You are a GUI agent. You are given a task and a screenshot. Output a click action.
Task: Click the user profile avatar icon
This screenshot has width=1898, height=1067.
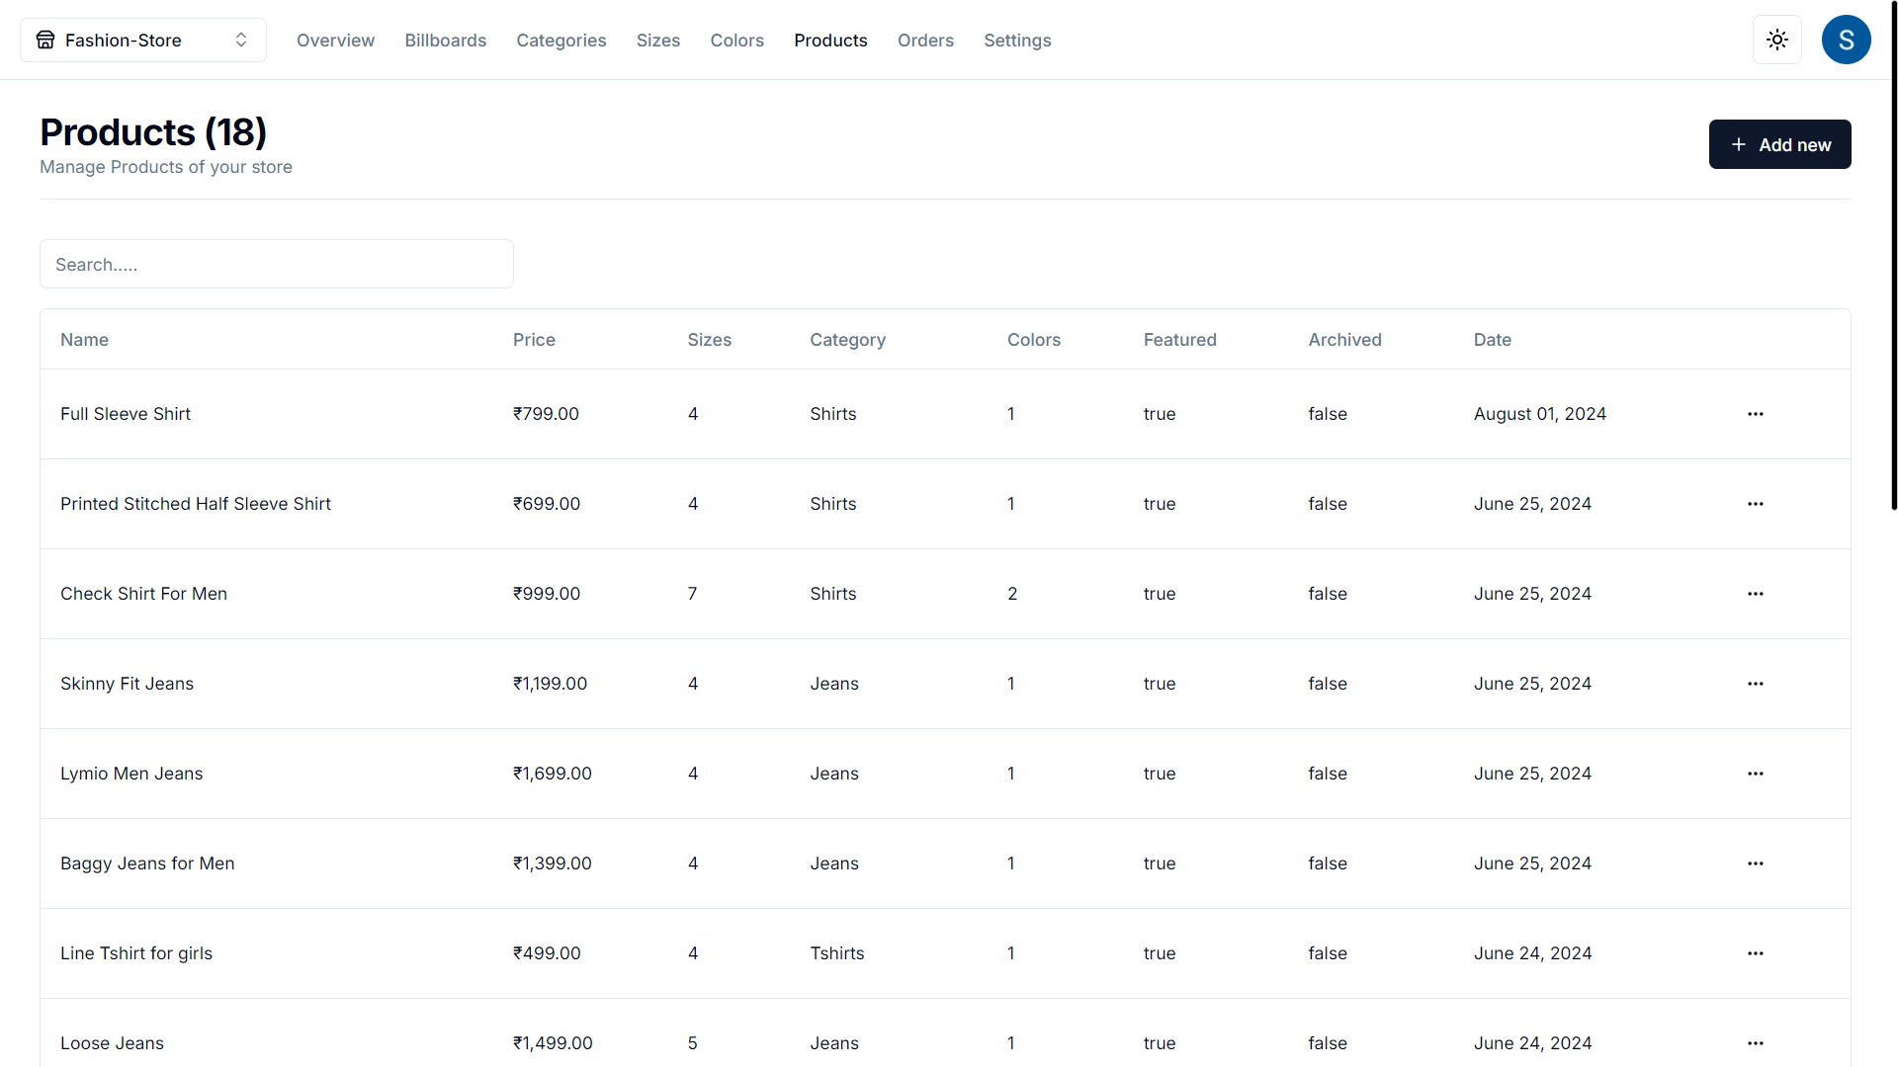(1846, 40)
